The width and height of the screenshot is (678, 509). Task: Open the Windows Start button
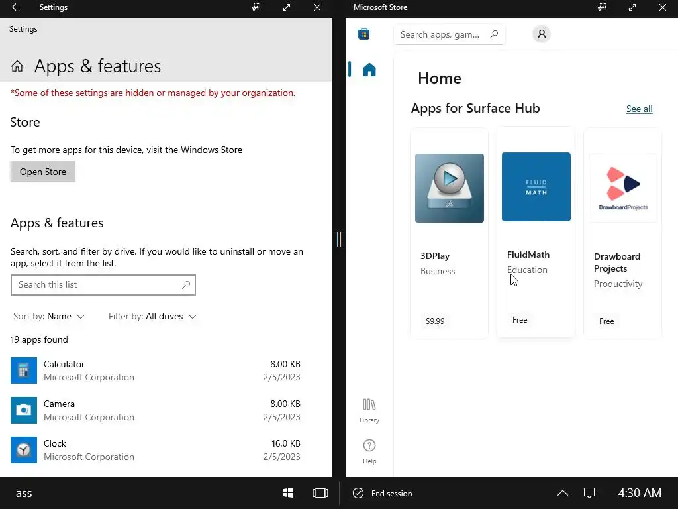pyautogui.click(x=289, y=493)
